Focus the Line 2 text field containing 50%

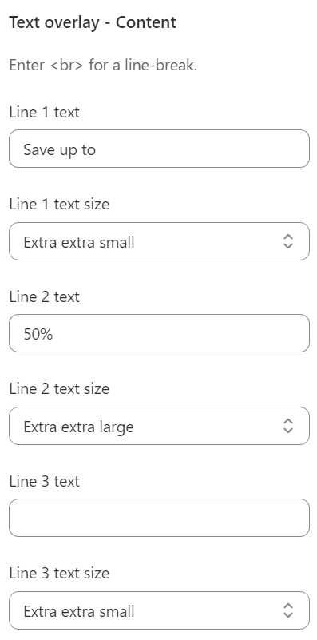coord(159,333)
